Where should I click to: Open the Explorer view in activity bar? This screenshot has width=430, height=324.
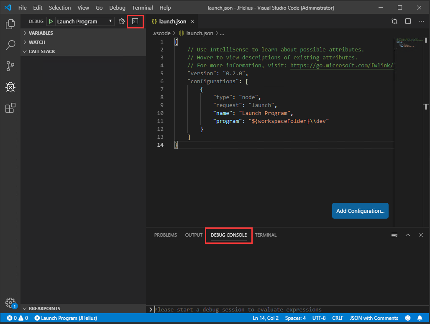pos(10,24)
